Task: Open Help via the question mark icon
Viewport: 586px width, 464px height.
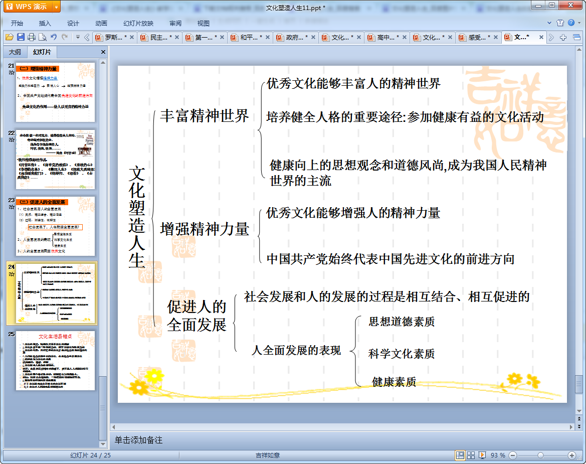Action: point(571,23)
